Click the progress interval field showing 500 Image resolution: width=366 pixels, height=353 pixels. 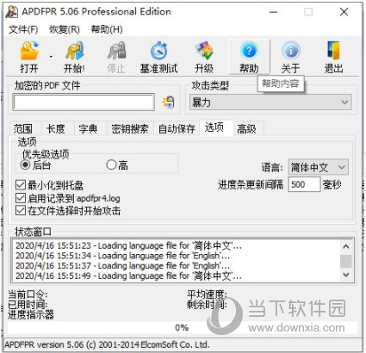coord(304,184)
